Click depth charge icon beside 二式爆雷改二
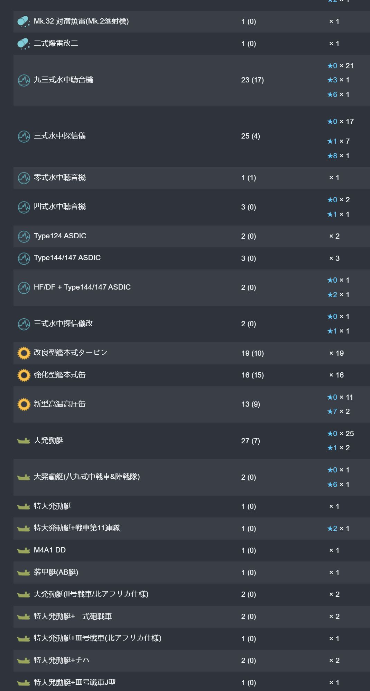The width and height of the screenshot is (370, 691). pos(24,44)
